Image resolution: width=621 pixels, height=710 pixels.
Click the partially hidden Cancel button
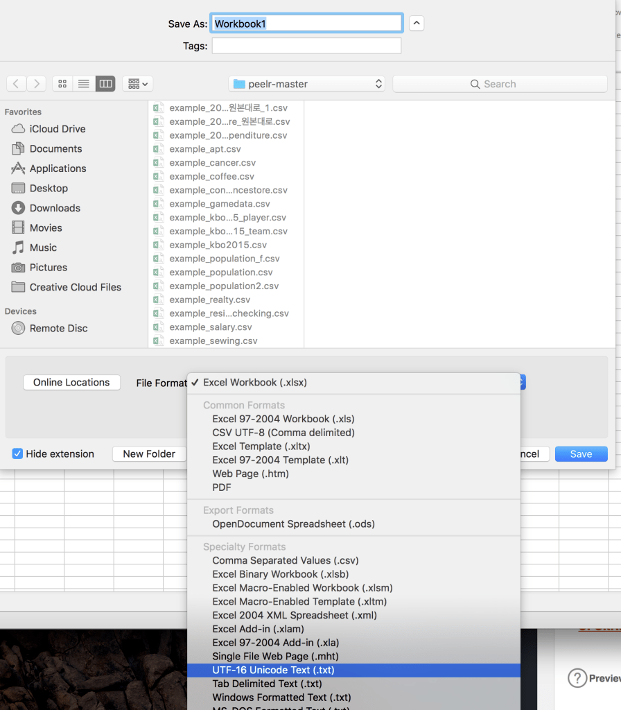tap(534, 453)
